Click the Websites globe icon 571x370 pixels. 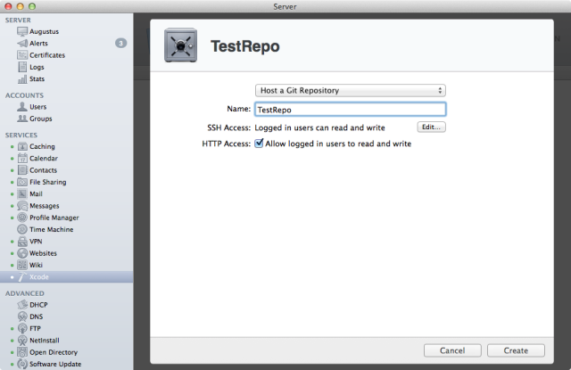[x=22, y=253]
